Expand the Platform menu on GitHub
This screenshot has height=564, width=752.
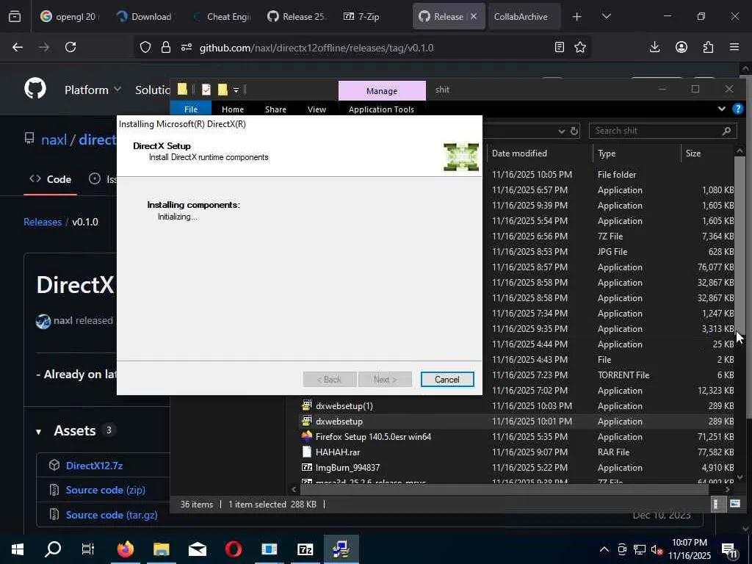pos(93,90)
